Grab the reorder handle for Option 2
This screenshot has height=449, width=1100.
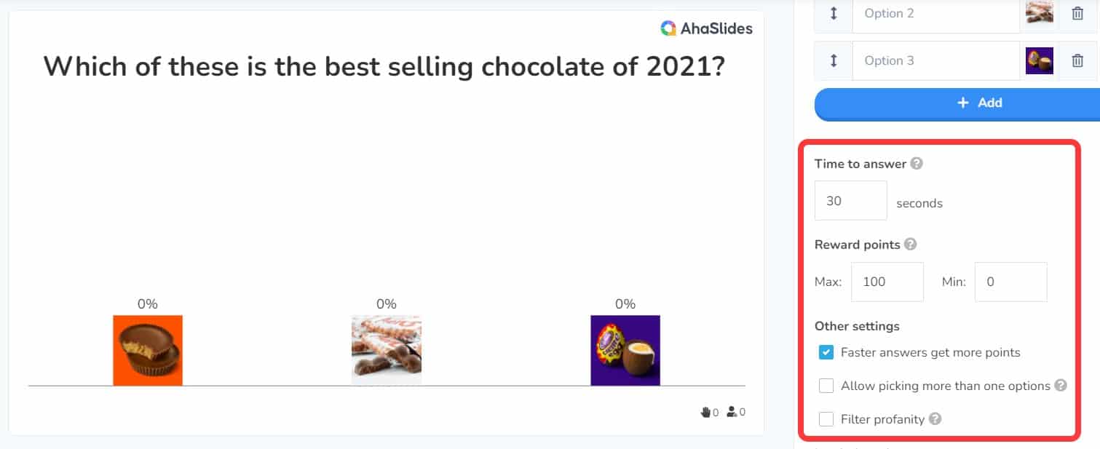coord(834,13)
